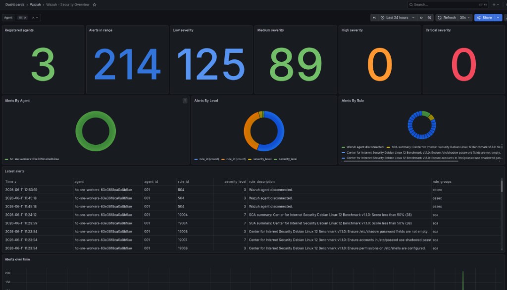
Task: Click the search magnifier icon
Action: pyautogui.click(x=411, y=4)
